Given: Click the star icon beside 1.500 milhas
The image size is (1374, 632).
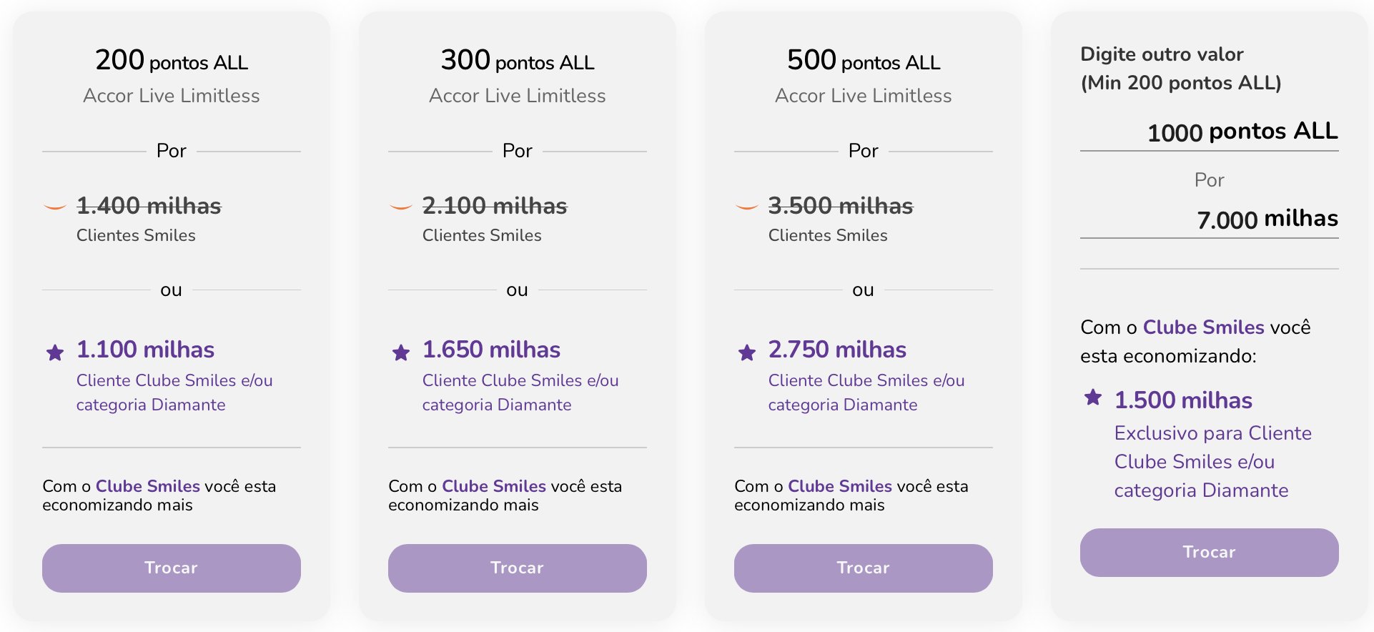Looking at the screenshot, I should point(1093,397).
